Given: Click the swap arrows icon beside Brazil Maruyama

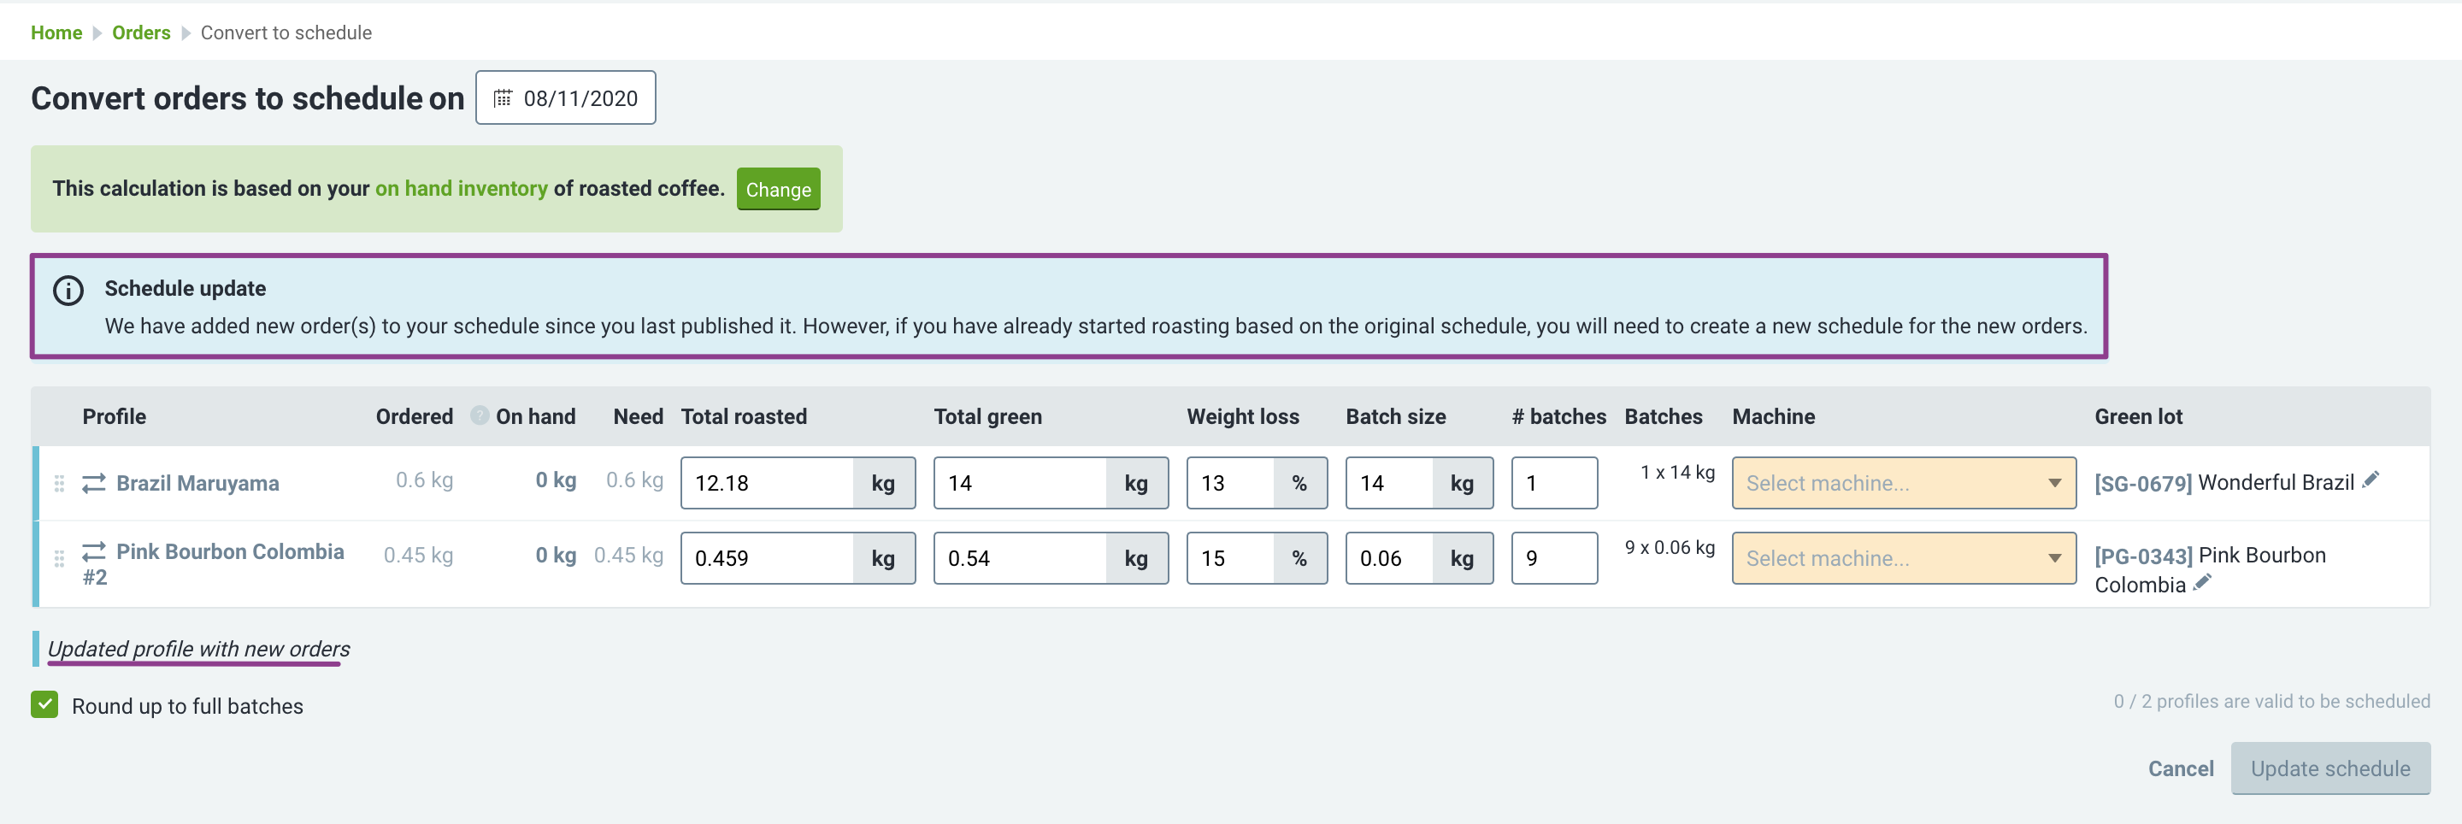Looking at the screenshot, I should click(94, 484).
